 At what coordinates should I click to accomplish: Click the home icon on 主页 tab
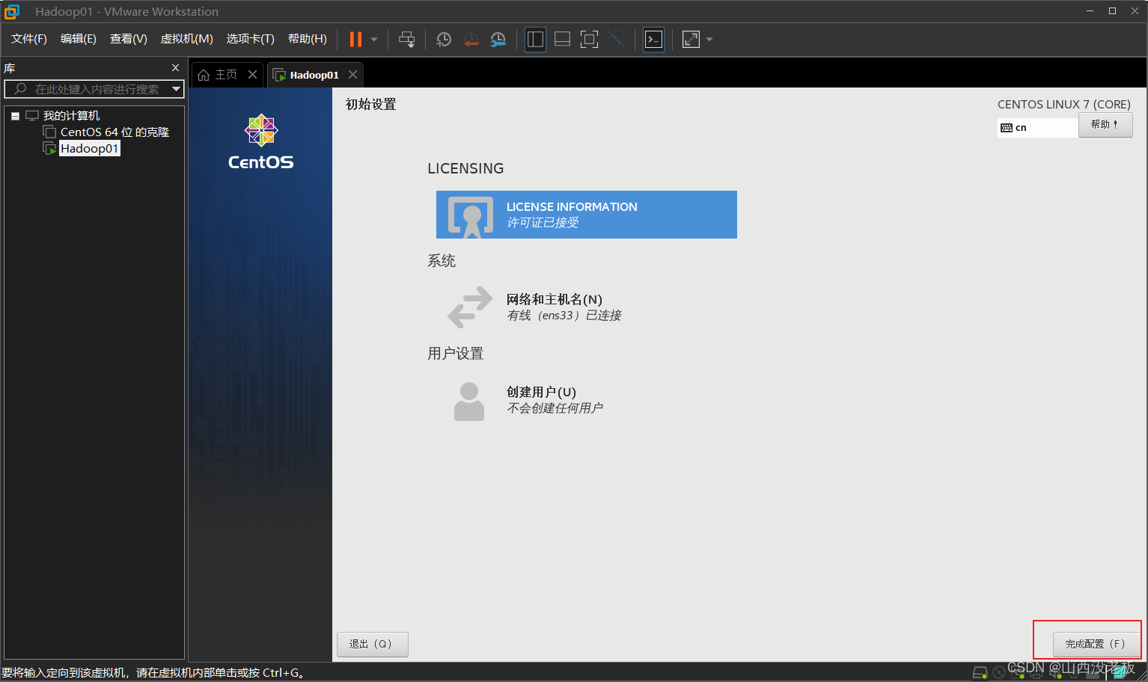point(204,75)
